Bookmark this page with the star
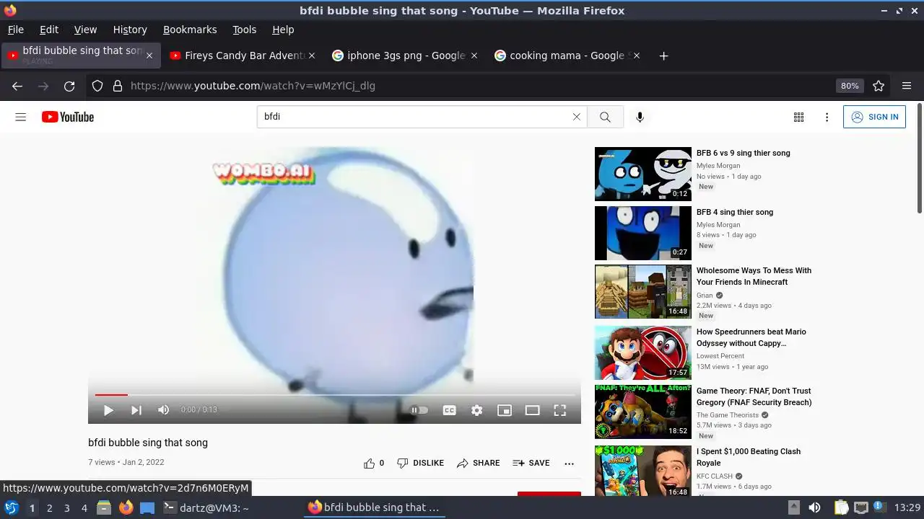 879,86
